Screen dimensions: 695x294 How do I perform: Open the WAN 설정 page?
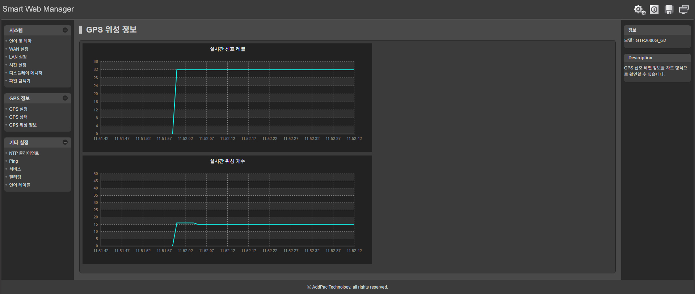point(18,49)
